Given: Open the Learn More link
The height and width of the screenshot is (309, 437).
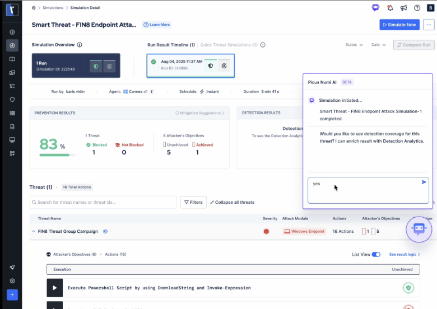Looking at the screenshot, I should point(157,25).
